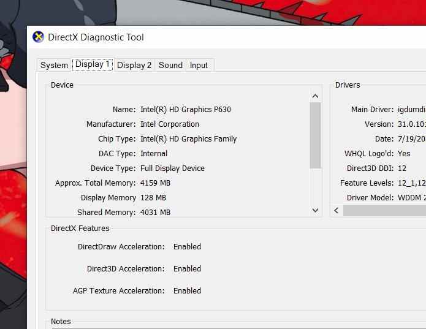Select the Display 1 tab
426x329 pixels.
pyautogui.click(x=93, y=64)
